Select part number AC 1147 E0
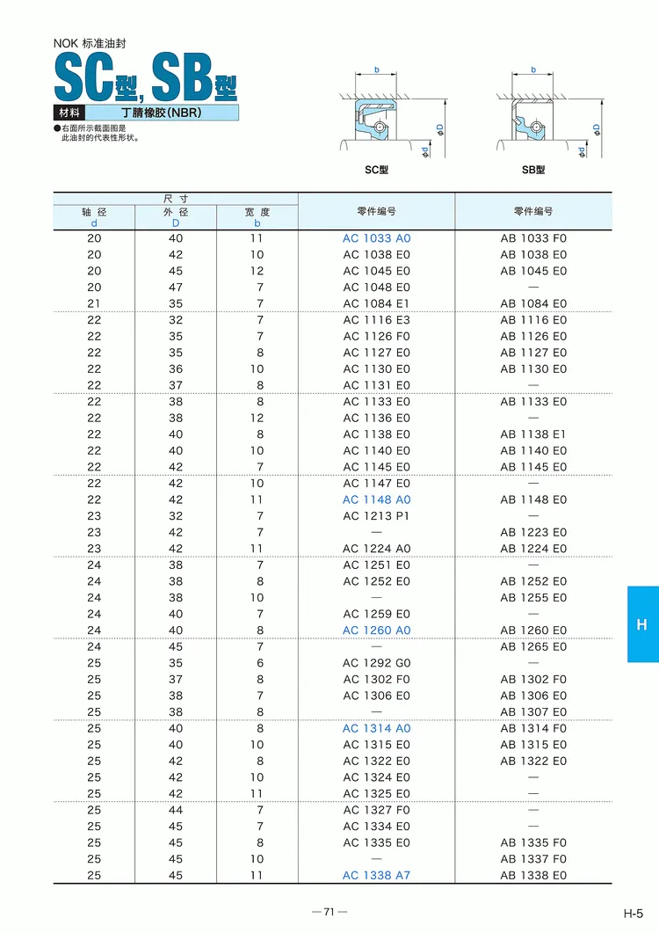The height and width of the screenshot is (933, 659). (376, 484)
